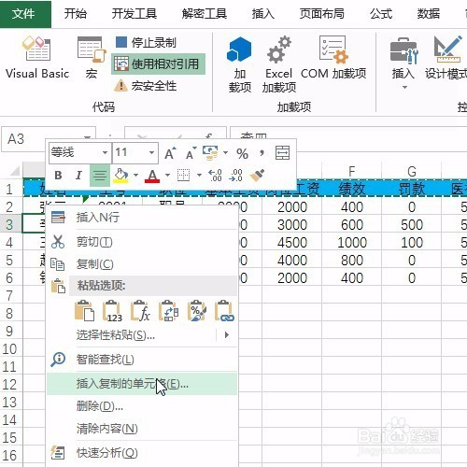The image size is (467, 467).
Task: Choose 插入N行 from context menu
Action: (x=142, y=217)
